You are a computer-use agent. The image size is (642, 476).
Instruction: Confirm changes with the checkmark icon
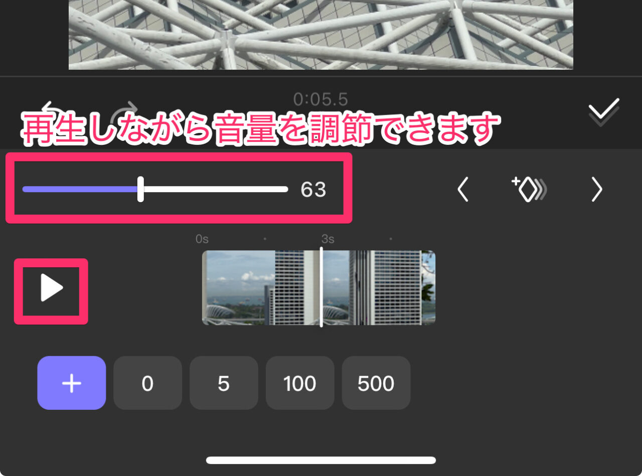coord(604,112)
